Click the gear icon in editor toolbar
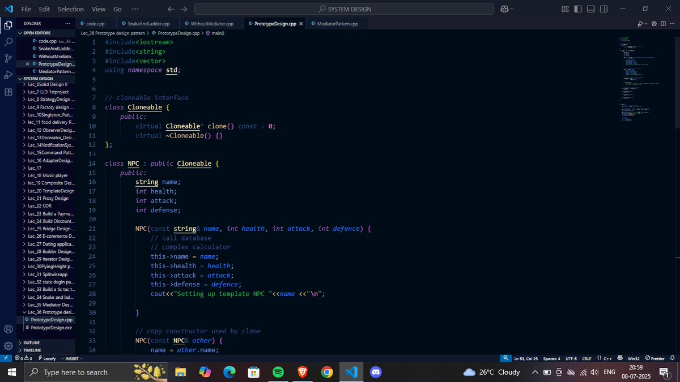The image size is (680, 382). (654, 24)
